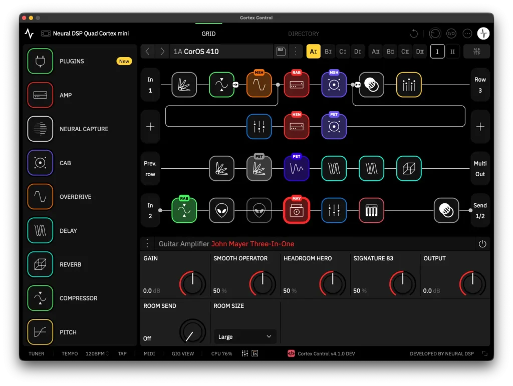Click the OUTPUT knob
This screenshot has width=513, height=386.
[x=473, y=283]
